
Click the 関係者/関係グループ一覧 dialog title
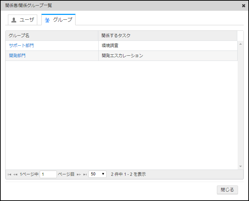coord(29,6)
